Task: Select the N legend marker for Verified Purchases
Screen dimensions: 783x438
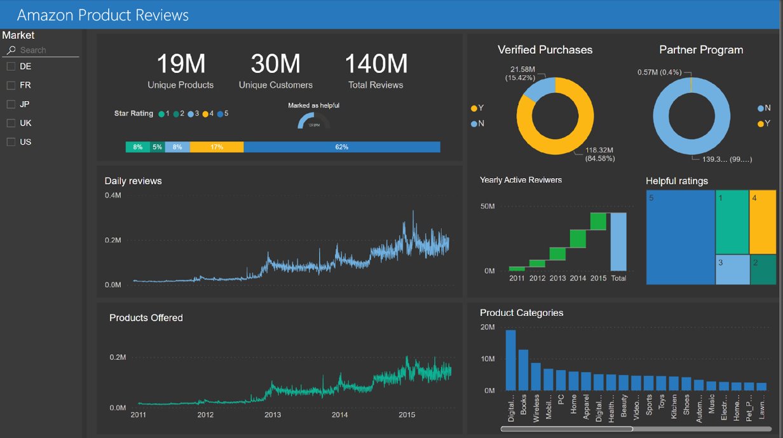Action: tap(473, 123)
